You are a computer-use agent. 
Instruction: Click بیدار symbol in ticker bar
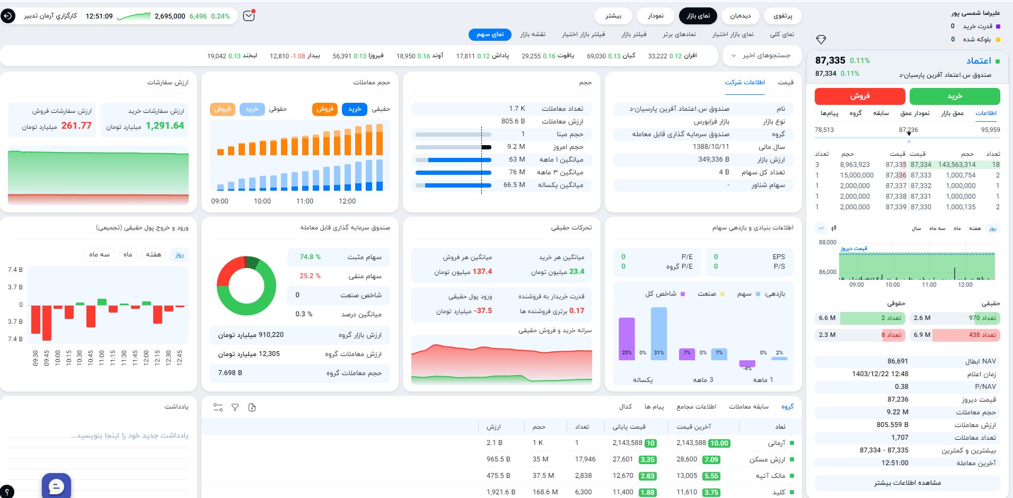pyautogui.click(x=314, y=56)
